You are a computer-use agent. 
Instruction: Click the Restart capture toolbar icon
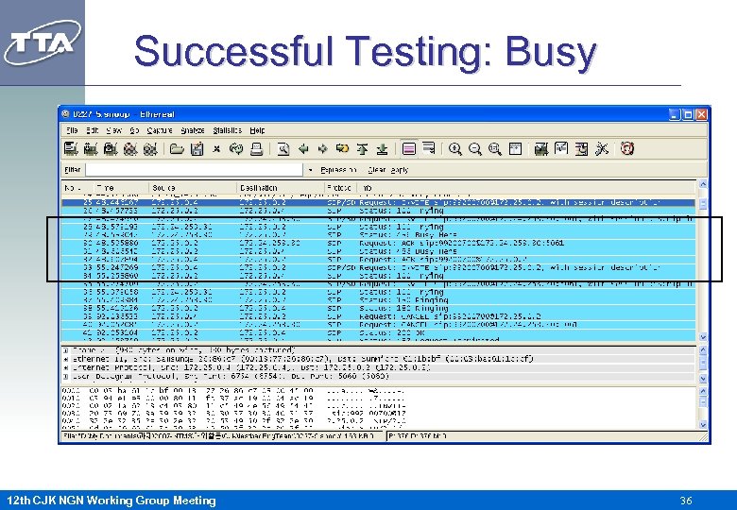(150, 149)
